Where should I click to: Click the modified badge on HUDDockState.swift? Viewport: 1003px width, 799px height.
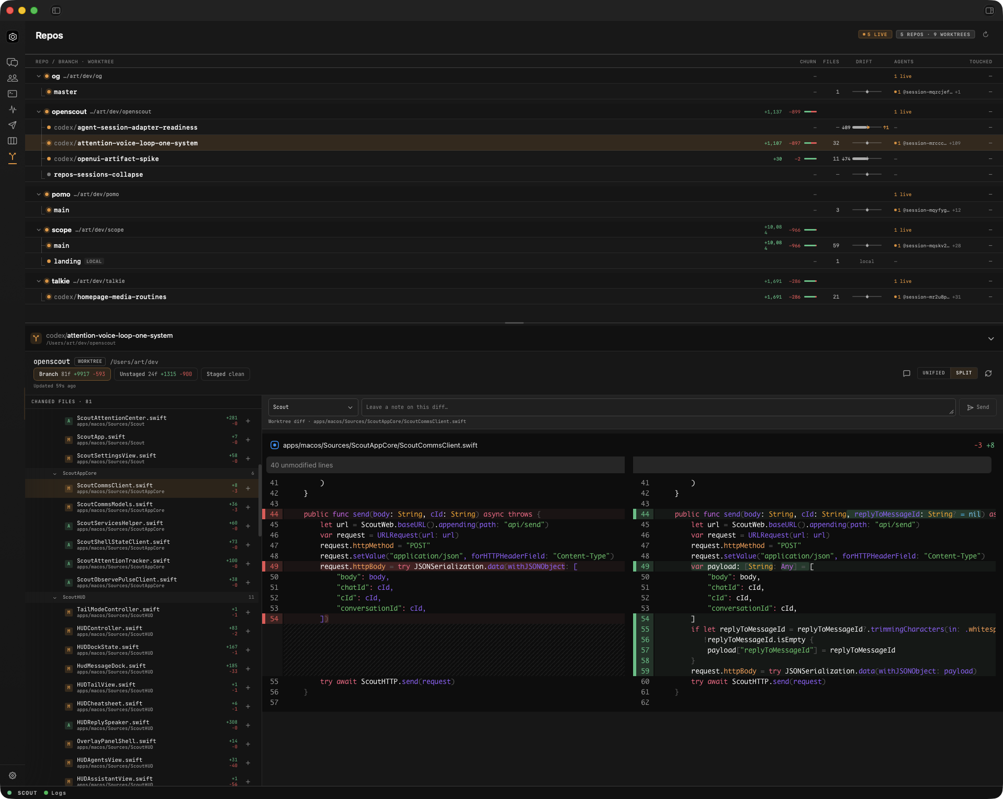[69, 650]
